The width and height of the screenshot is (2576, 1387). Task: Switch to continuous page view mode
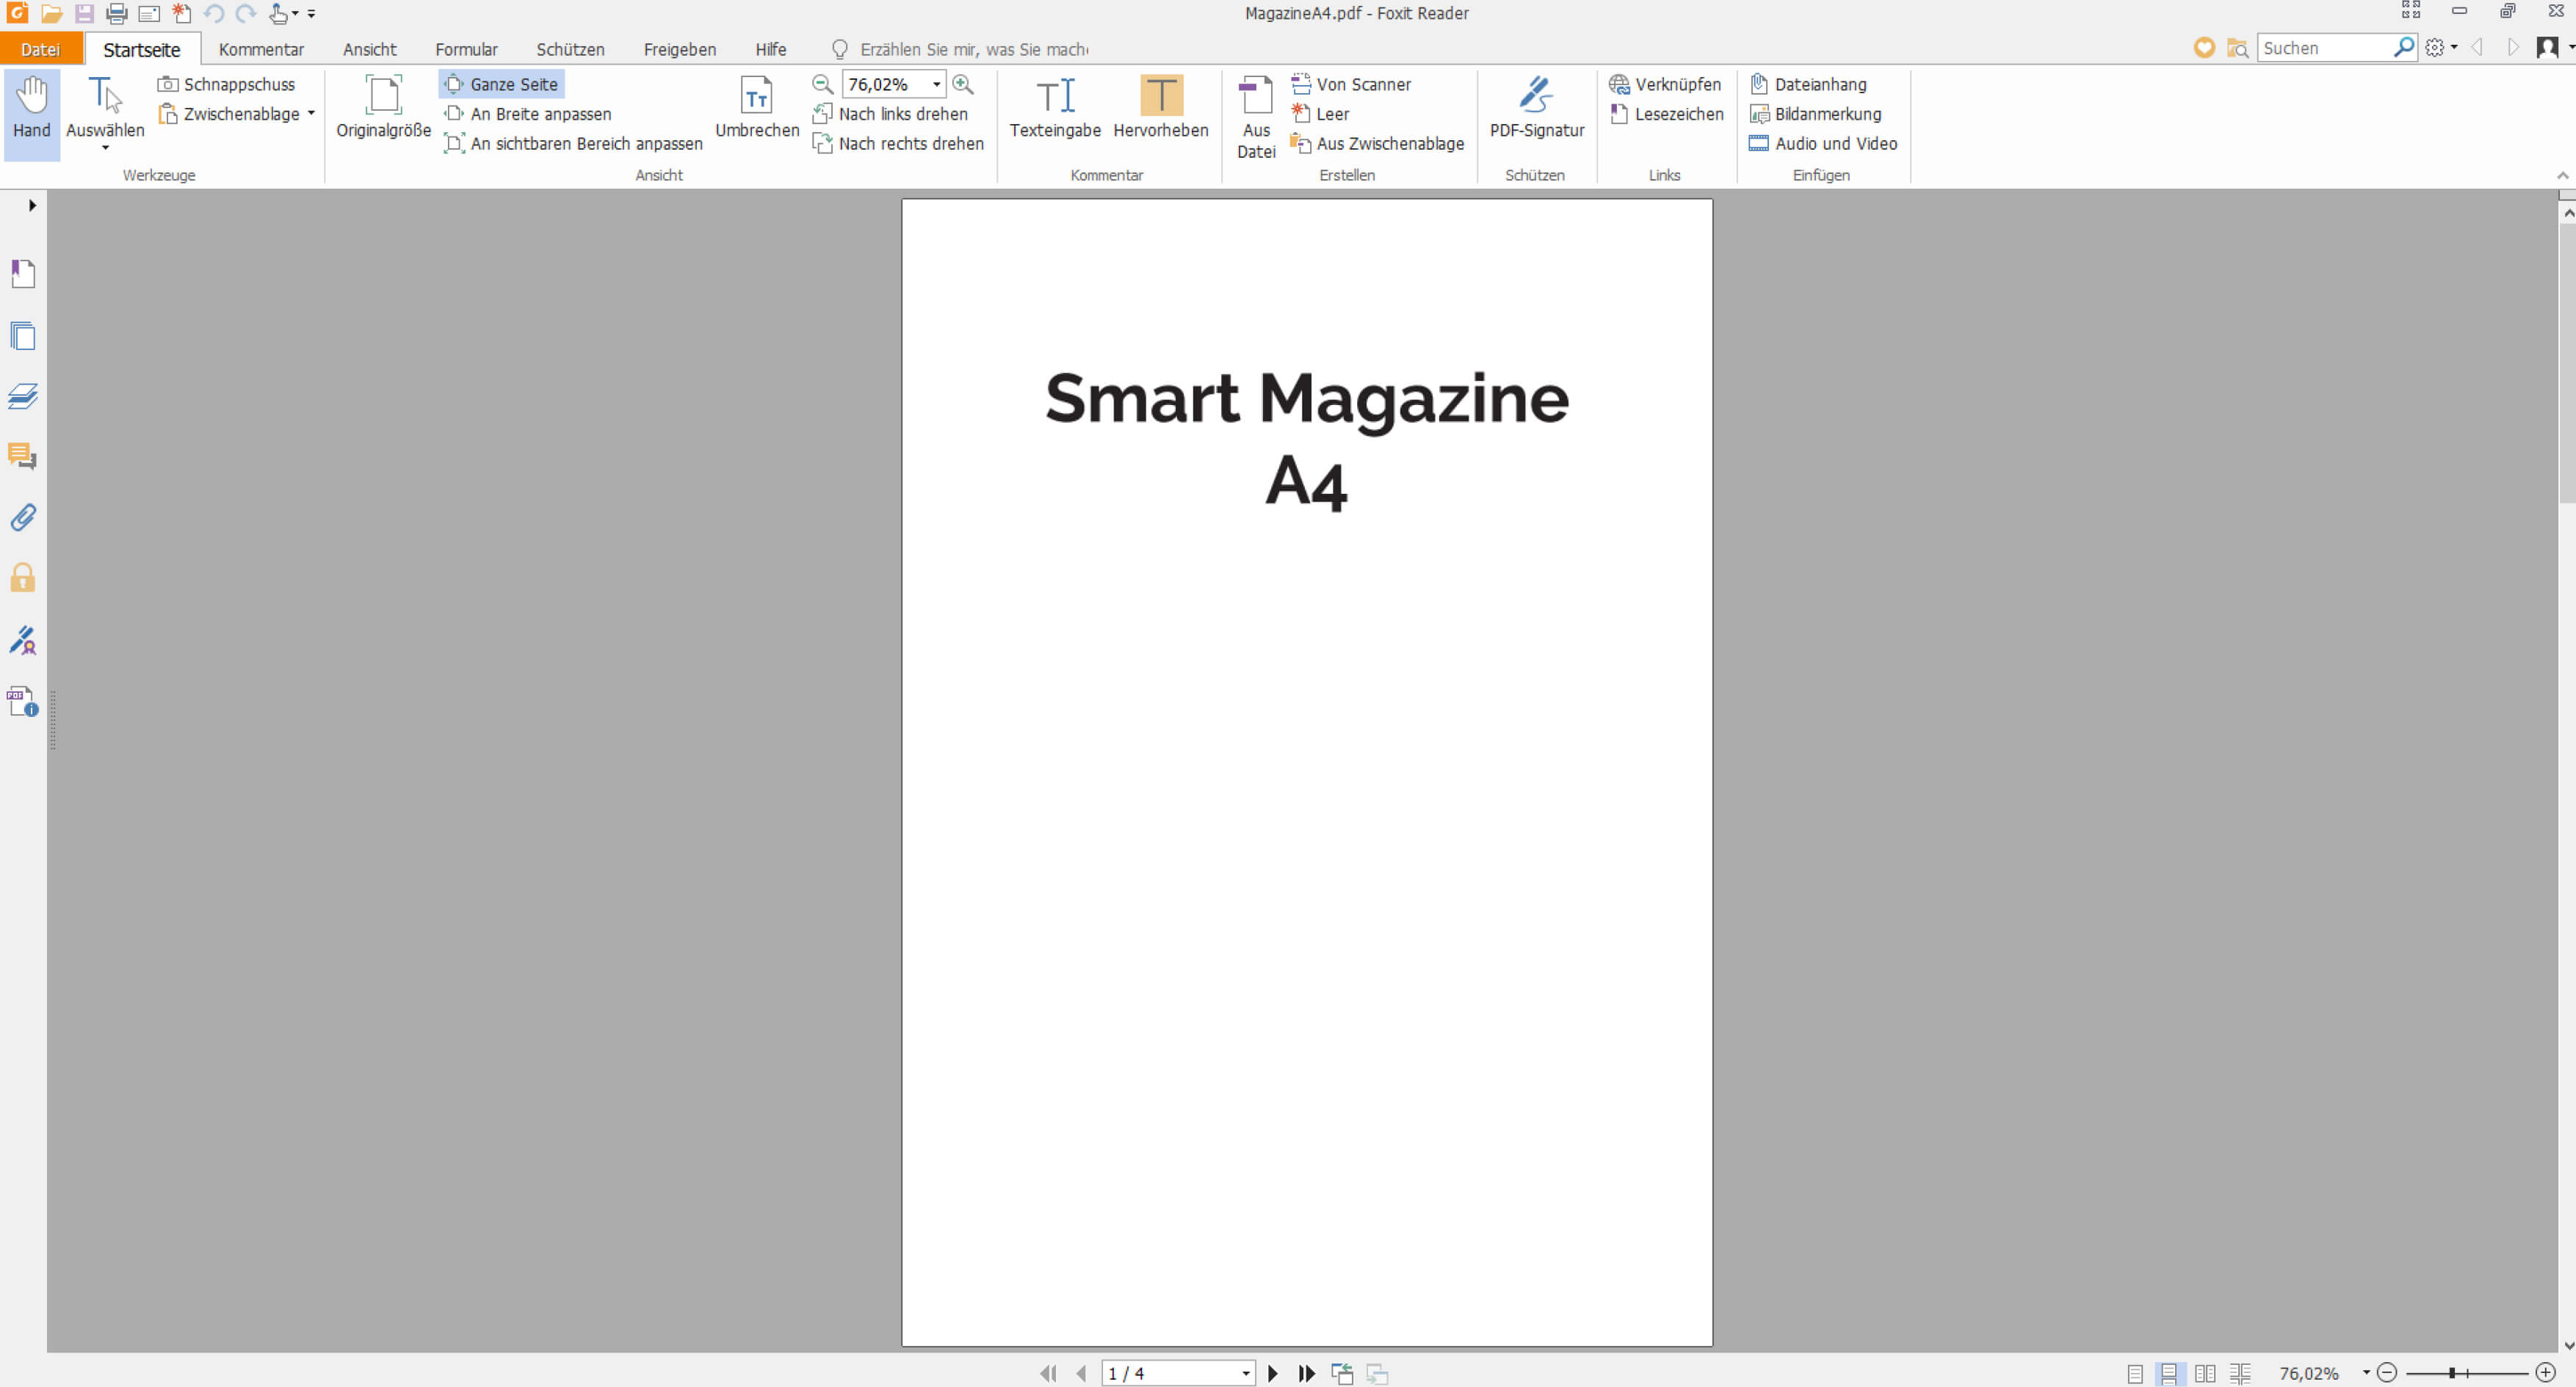pos(2169,1374)
